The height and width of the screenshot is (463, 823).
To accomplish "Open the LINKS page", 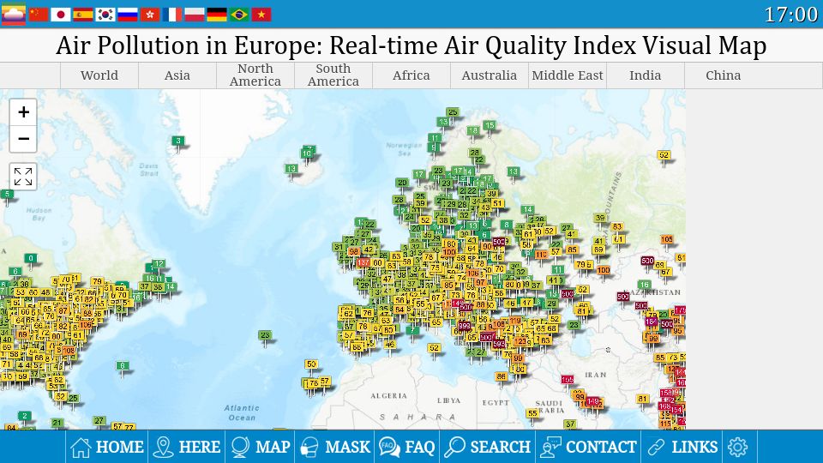I will click(682, 447).
